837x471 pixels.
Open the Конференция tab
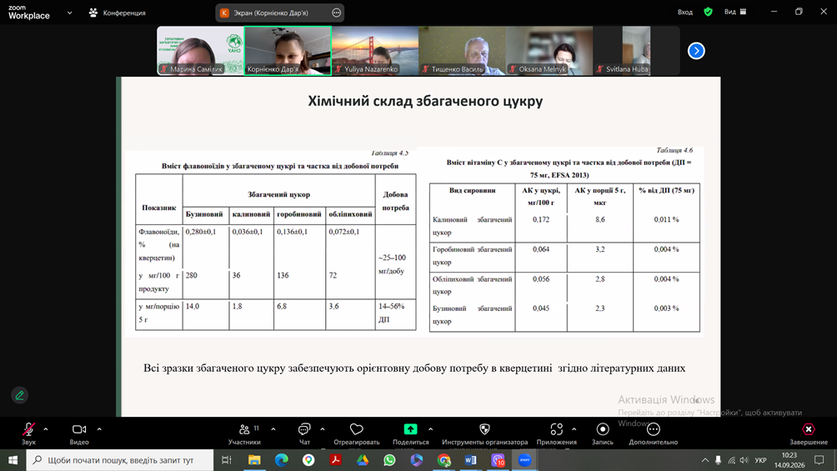point(117,13)
